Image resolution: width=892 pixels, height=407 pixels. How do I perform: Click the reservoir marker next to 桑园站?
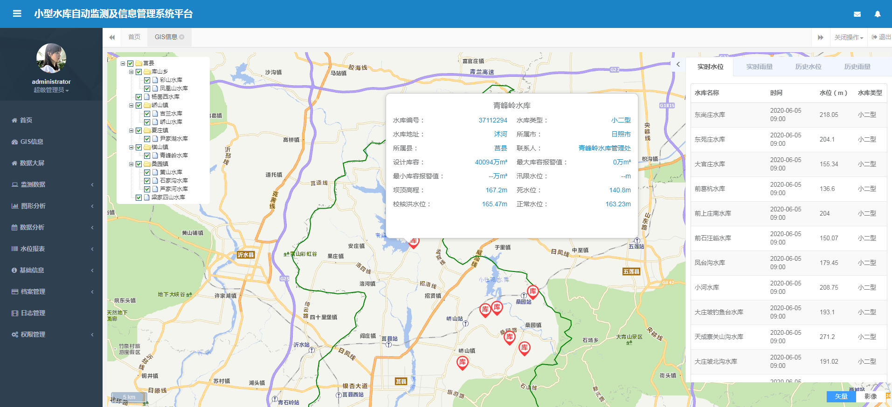pyautogui.click(x=532, y=292)
